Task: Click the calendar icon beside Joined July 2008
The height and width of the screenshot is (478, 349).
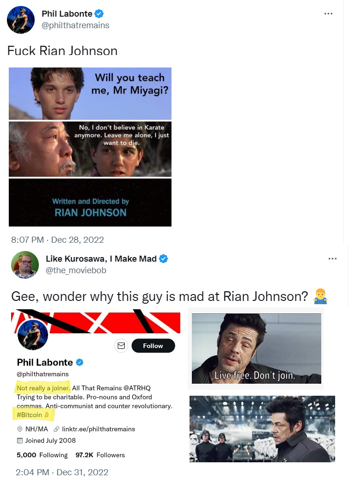Action: tap(20, 441)
